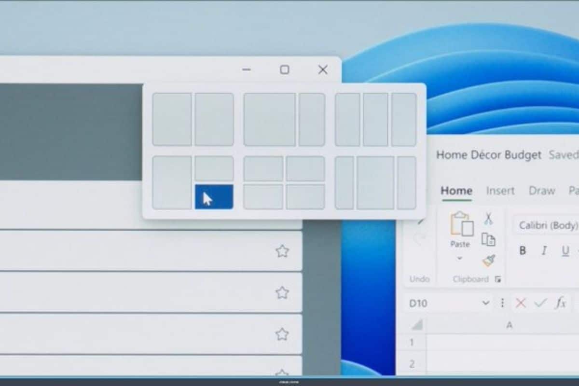This screenshot has height=386, width=579.
Task: Select column A header
Action: click(509, 326)
